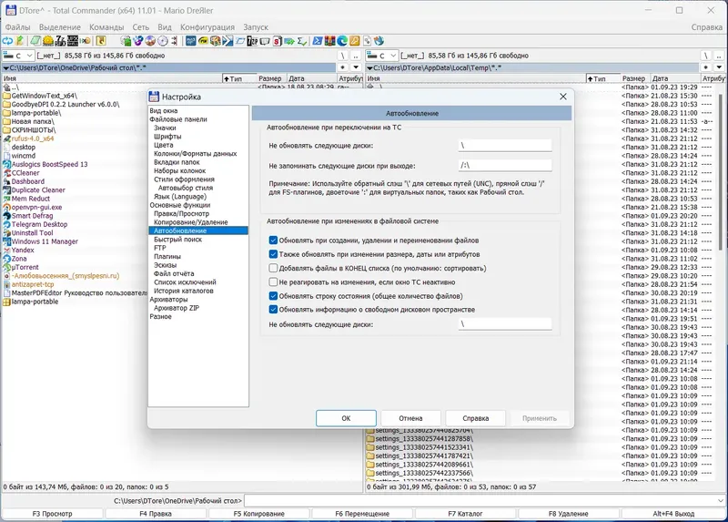Expand command line history dropdown arrow
Viewport: 728px width, 522px height.
click(720, 501)
